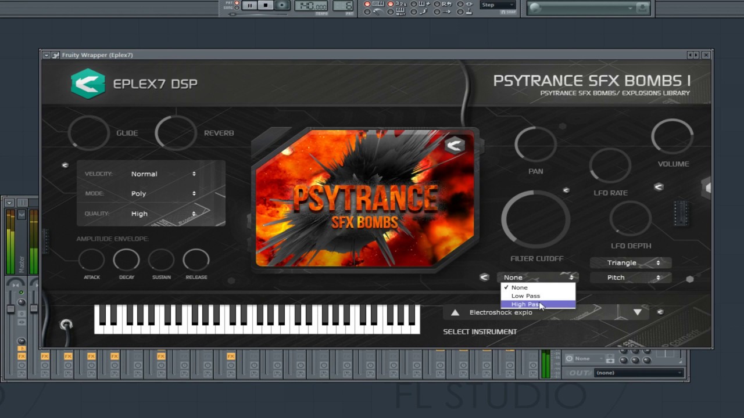
Task: Click the Sustain envelope knob
Action: (x=161, y=260)
